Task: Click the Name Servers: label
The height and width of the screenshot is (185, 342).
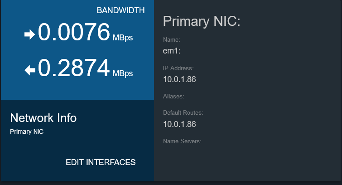Action: (x=182, y=141)
